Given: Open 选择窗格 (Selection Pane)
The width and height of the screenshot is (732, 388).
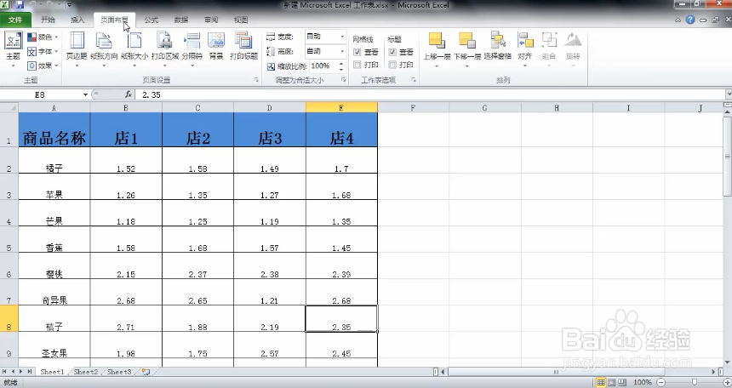Looking at the screenshot, I should (498, 41).
